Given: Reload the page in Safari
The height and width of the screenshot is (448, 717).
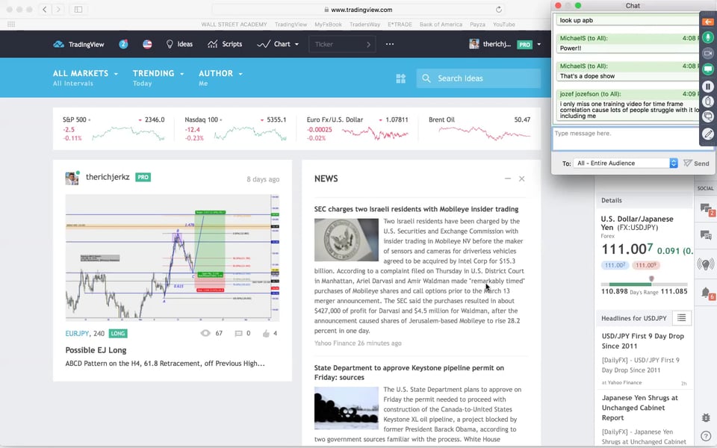Looking at the screenshot, I should point(498,9).
